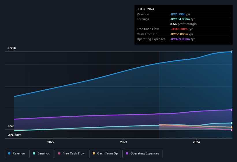237x162 pixels.
Task: Click the Cash From Op endpoint marker
Action: click(232, 127)
